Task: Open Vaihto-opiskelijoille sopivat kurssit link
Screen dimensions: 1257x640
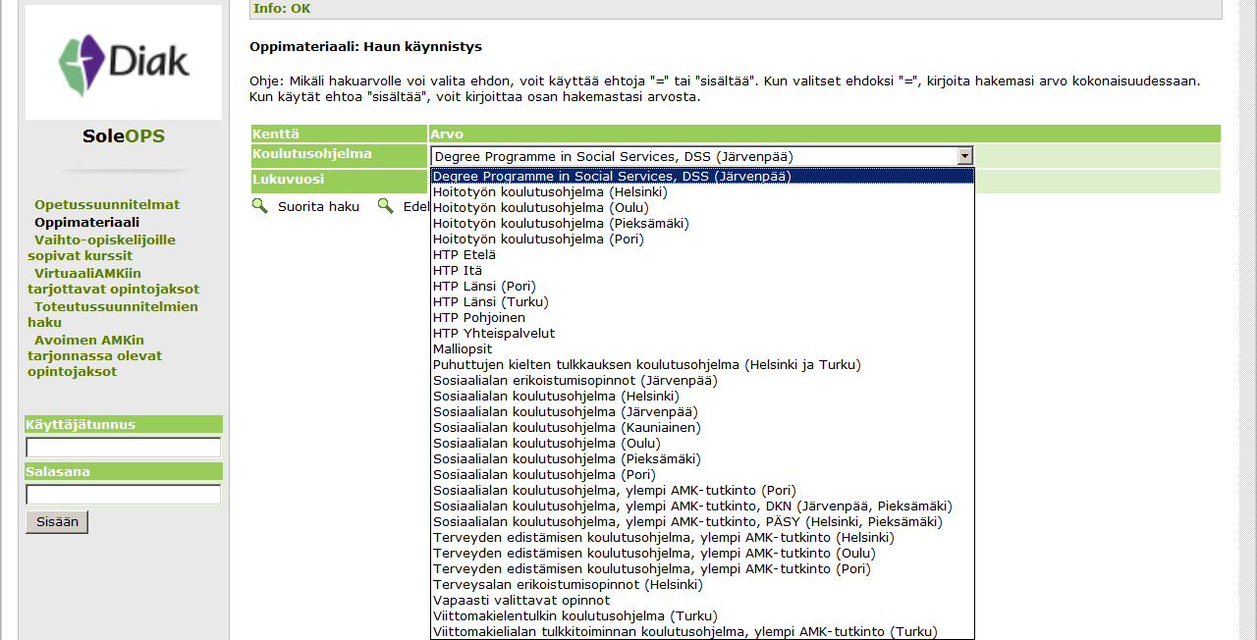Action: click(x=102, y=247)
